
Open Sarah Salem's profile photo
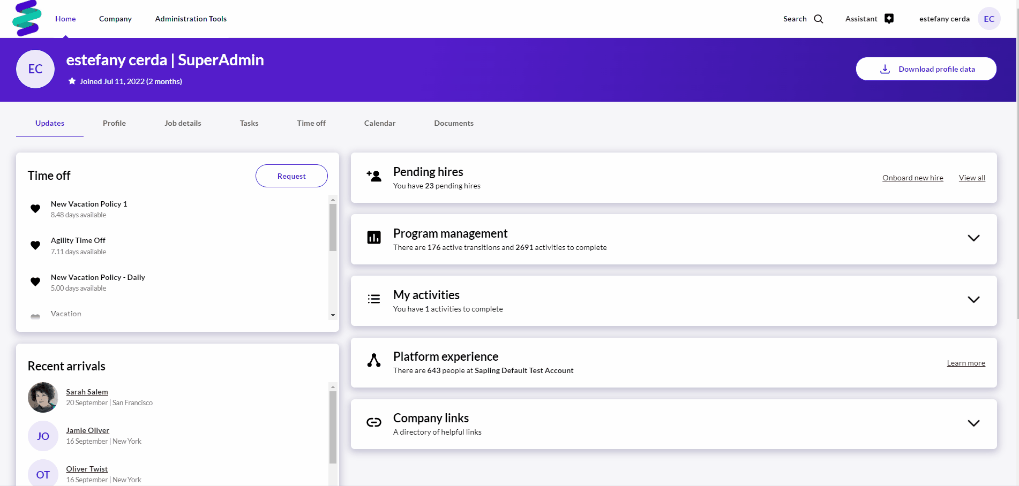(43, 397)
